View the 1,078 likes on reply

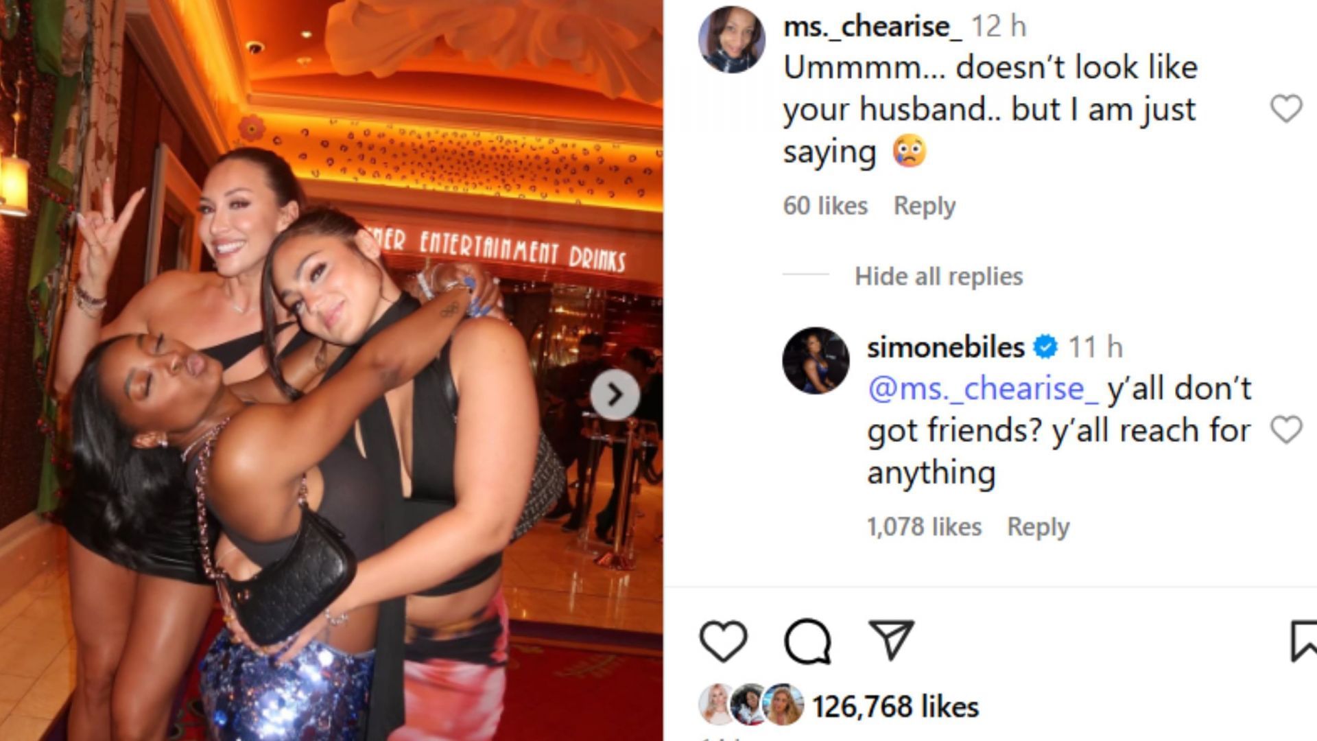[924, 527]
